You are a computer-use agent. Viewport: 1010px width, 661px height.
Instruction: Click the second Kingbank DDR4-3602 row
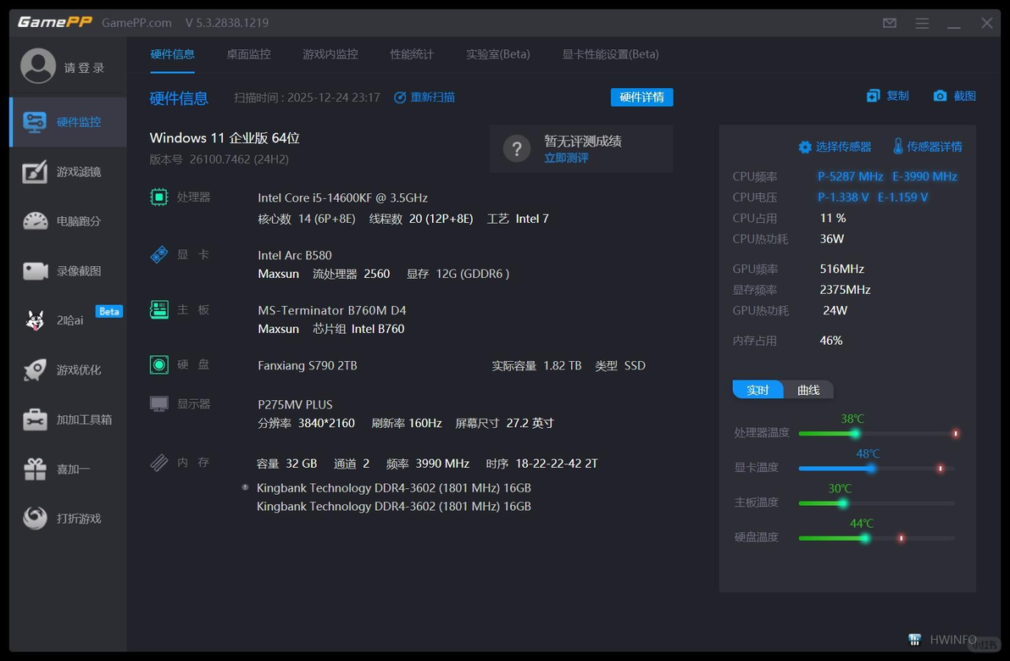pos(393,507)
